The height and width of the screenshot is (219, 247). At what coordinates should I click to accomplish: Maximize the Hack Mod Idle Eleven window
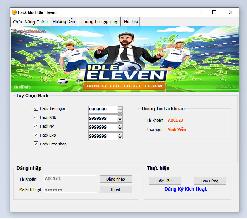(x=214, y=12)
